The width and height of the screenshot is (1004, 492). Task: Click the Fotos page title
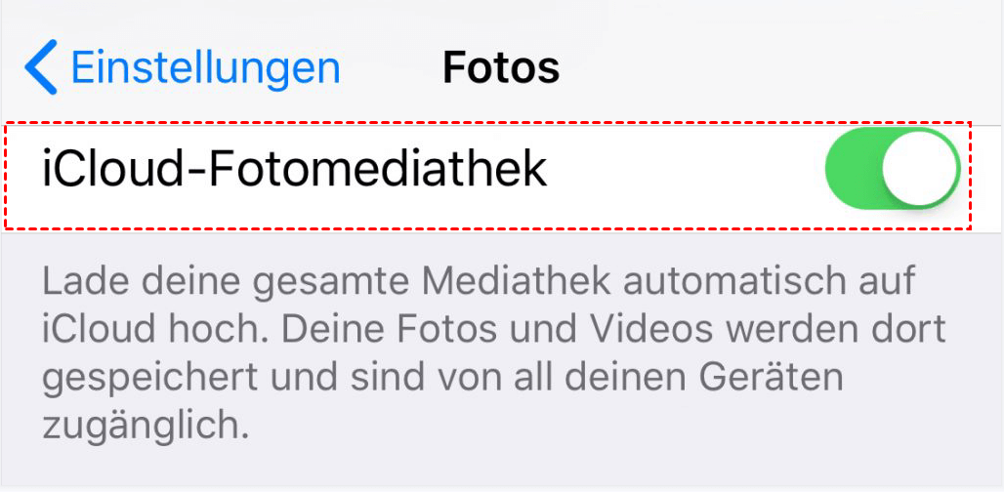(501, 67)
